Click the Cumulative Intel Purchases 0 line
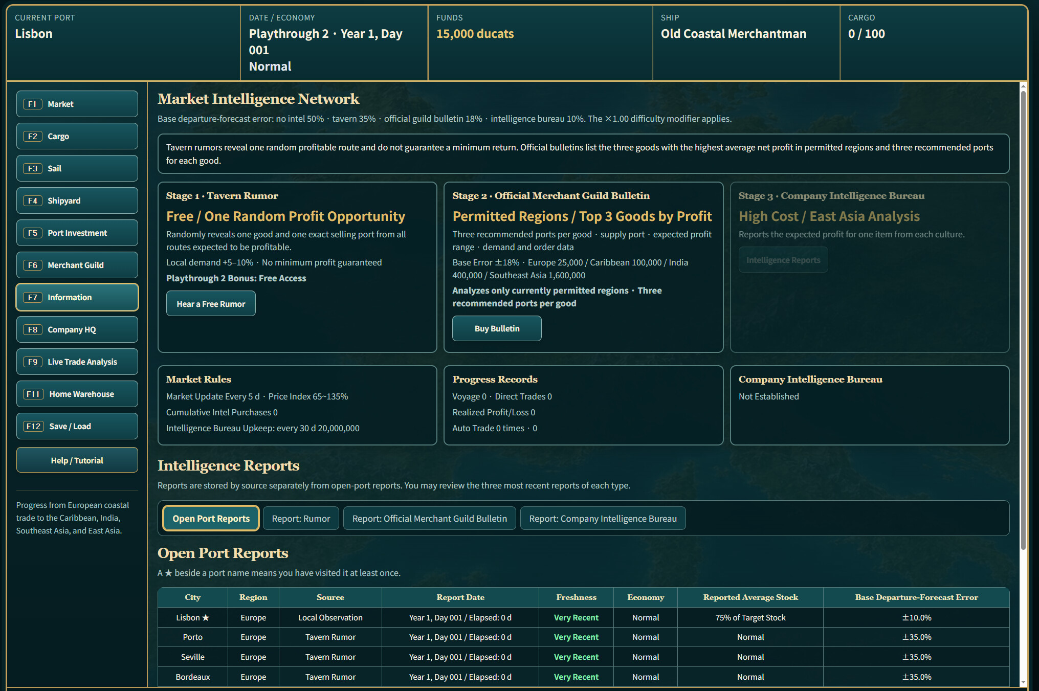Viewport: 1039px width, 691px height. tap(222, 412)
